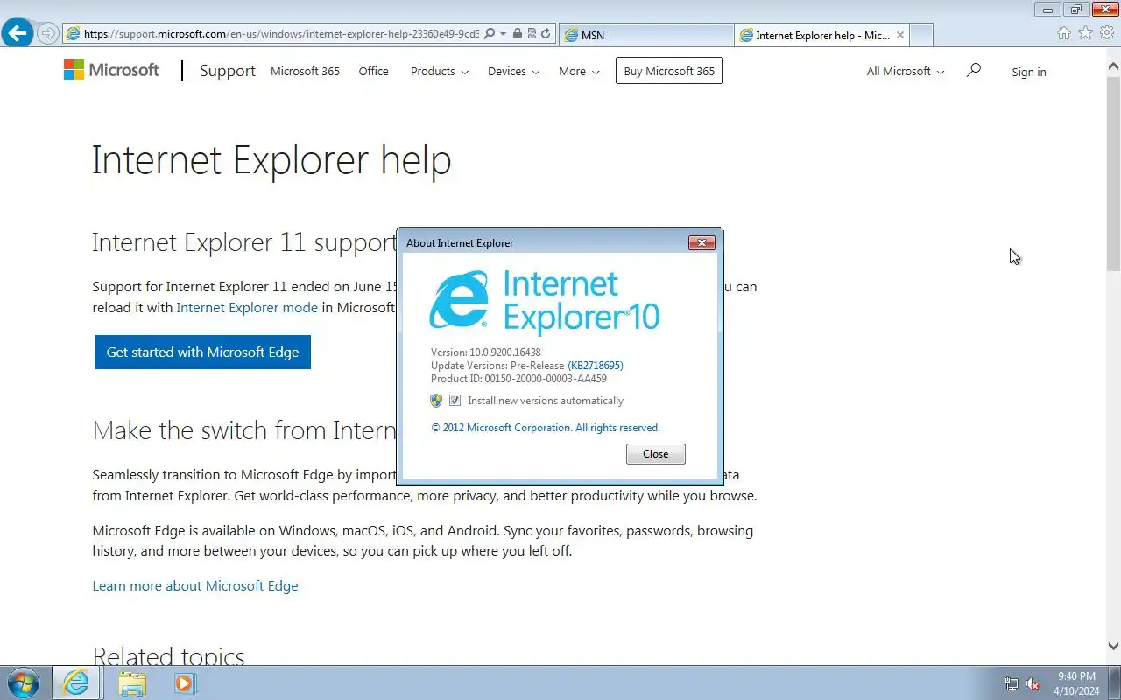This screenshot has width=1121, height=700.
Task: Click the Product ID 00150-20000-00003-AA459 text
Action: (518, 379)
